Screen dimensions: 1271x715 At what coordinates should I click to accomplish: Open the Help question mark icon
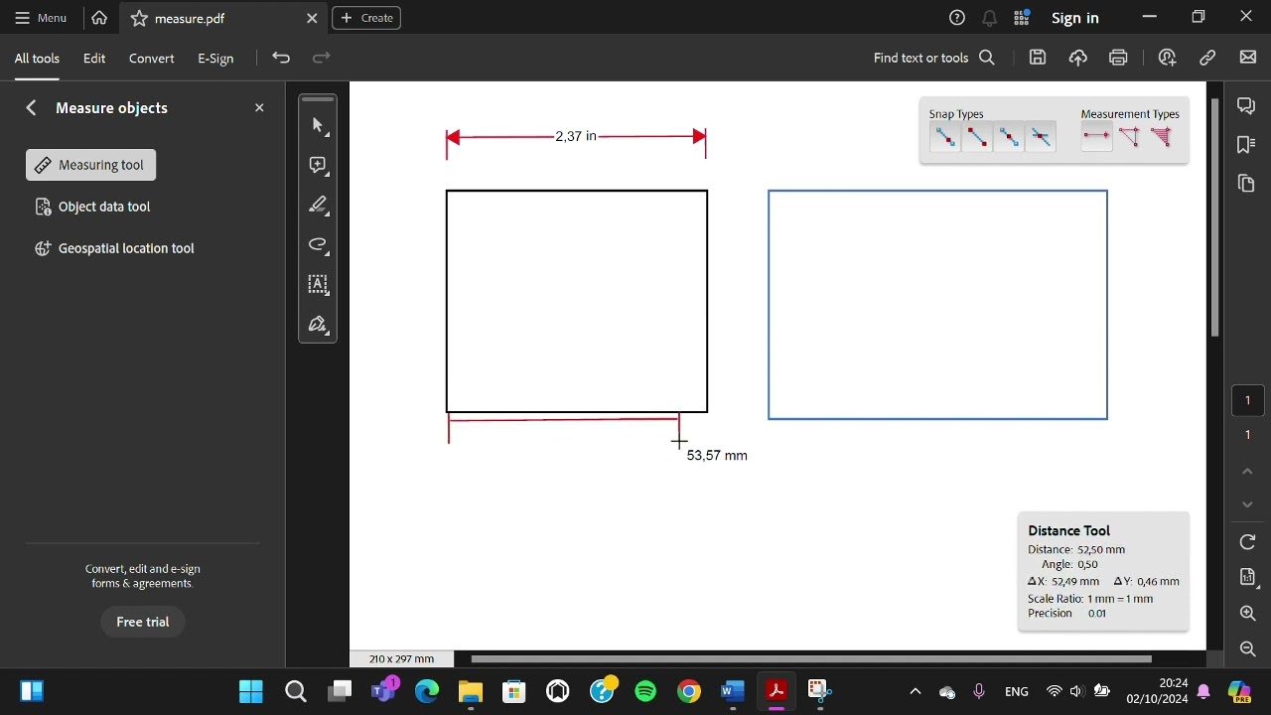pyautogui.click(x=957, y=18)
